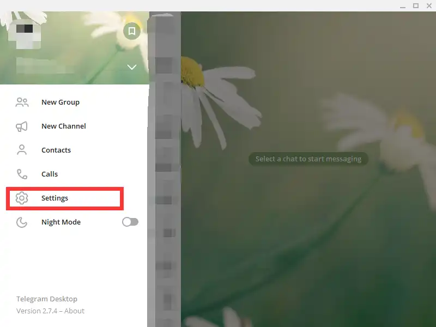Click the New Channel megaphone icon
Viewport: 436px width, 327px height.
[22, 126]
